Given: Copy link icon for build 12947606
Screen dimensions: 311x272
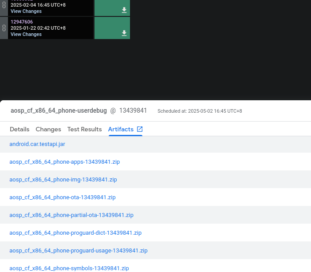Looking at the screenshot, I should tap(4, 28).
